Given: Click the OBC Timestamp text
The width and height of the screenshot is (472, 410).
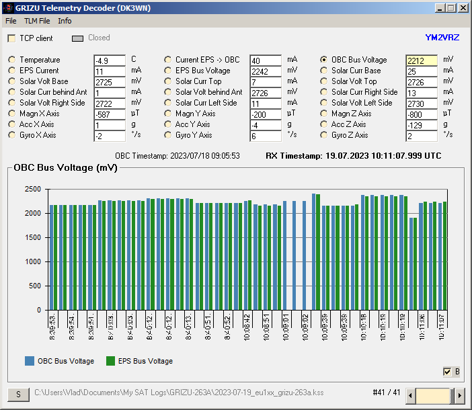Looking at the screenshot, I should click(178, 156).
